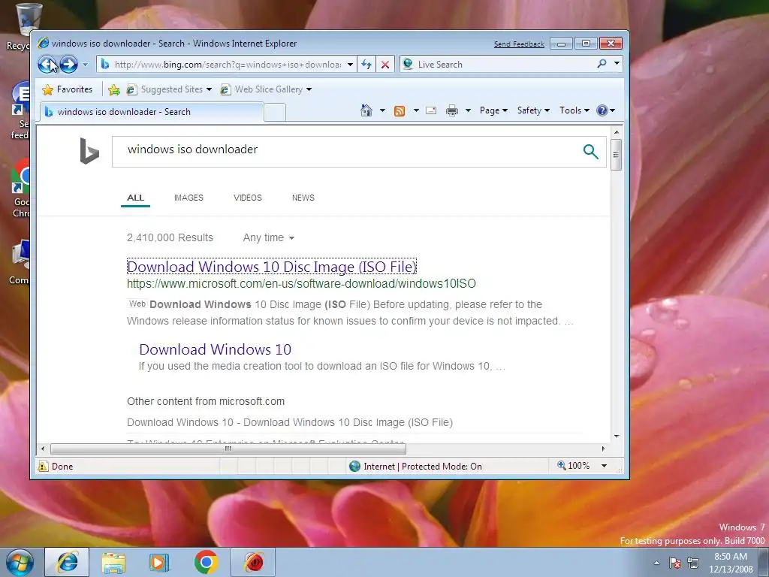Click the horizontal scrollbar right arrow
Screen dimensions: 769x577
(603, 449)
